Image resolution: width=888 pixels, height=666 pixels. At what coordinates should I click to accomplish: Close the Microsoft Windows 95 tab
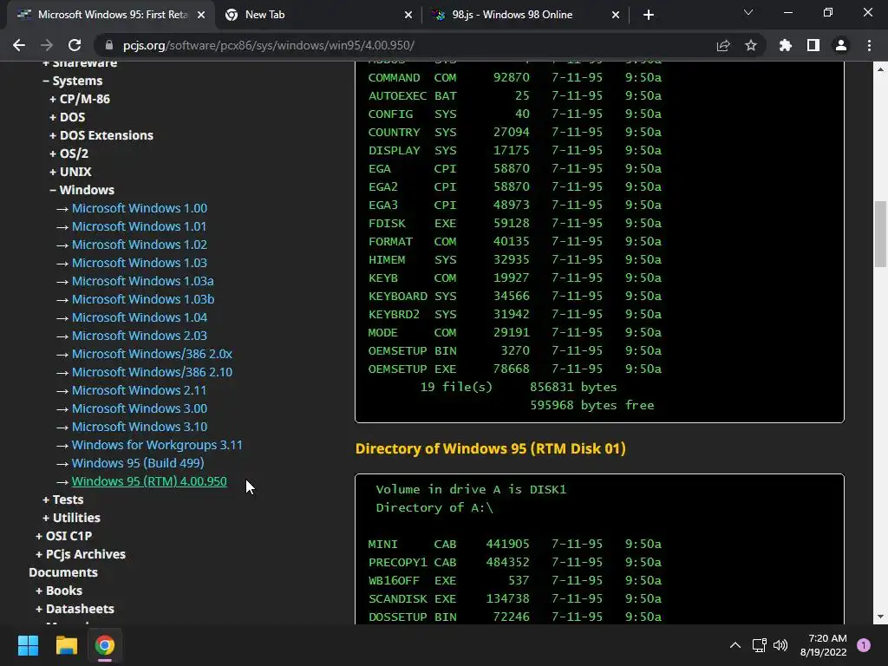[x=201, y=15]
